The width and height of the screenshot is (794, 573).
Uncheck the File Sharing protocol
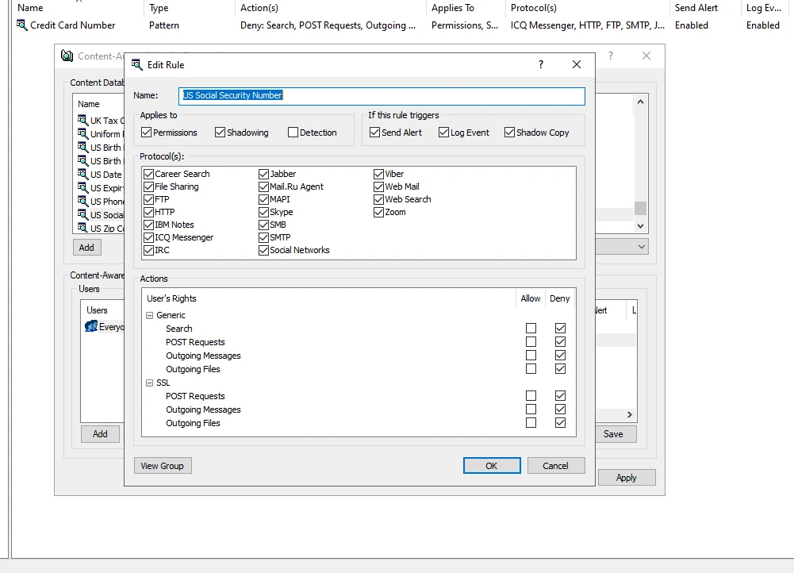148,187
